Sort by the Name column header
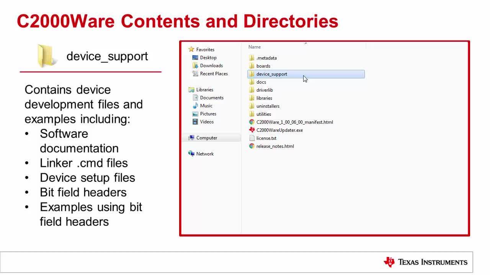 [255, 47]
